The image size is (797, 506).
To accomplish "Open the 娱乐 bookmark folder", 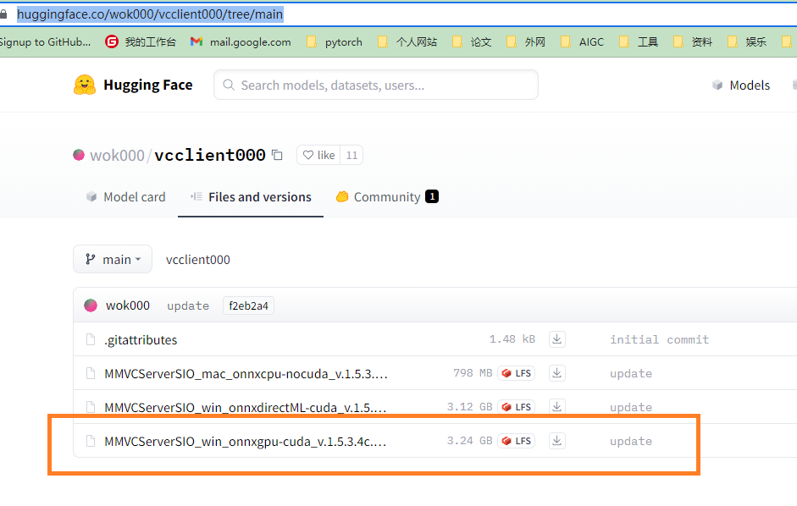I will click(747, 41).
